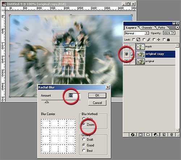Collapse the Layers palette window
This screenshot has height=160, width=181.
(x=174, y=23)
